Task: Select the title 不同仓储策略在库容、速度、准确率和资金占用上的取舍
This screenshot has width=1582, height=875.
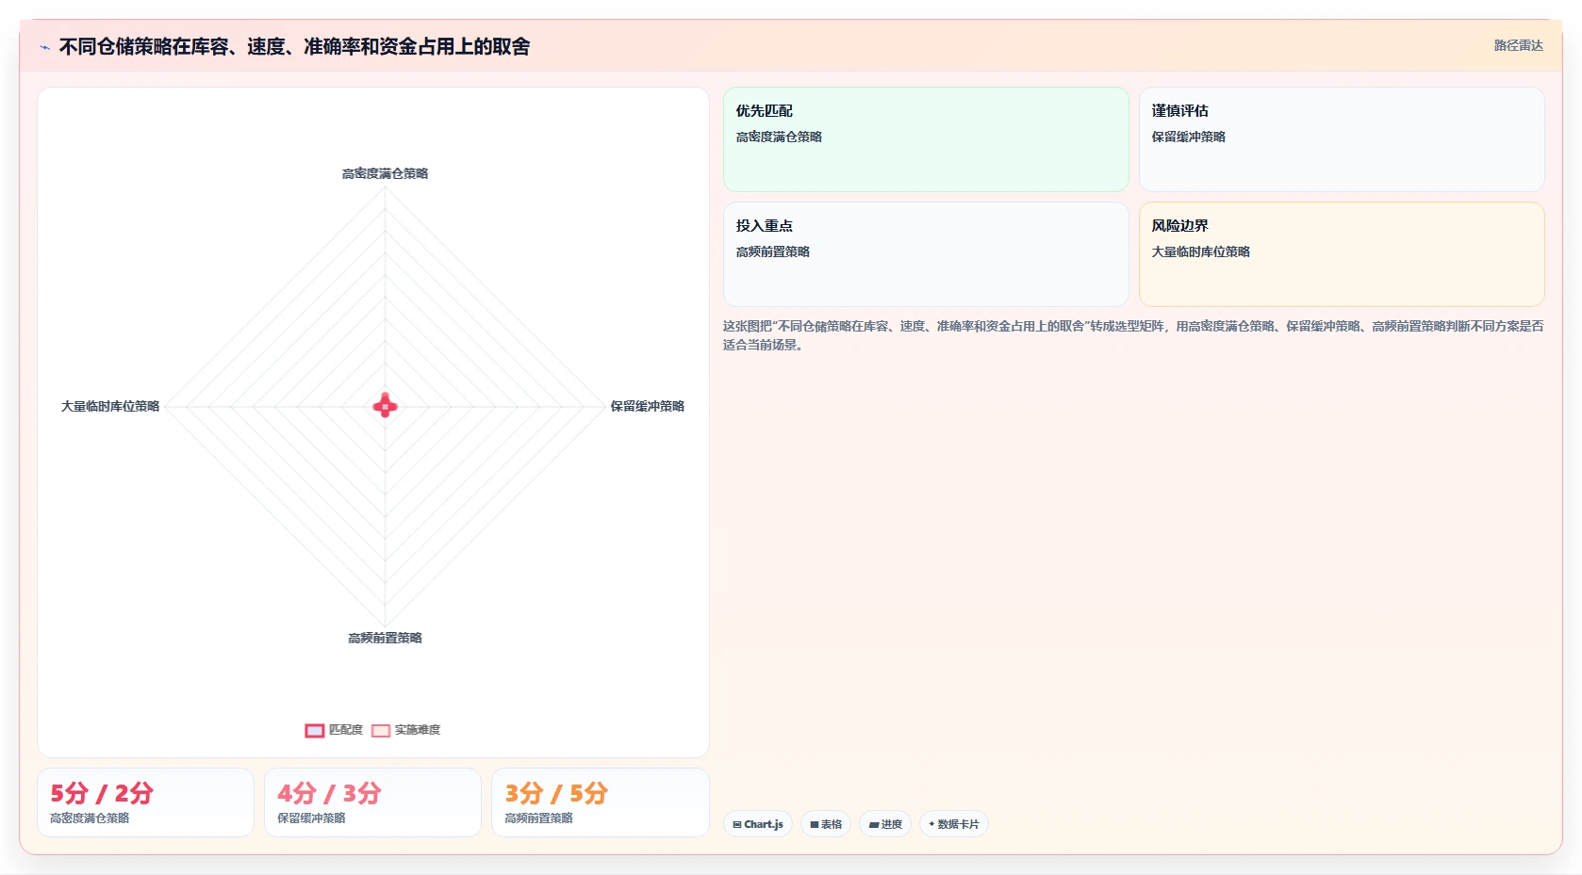Action: coord(294,46)
